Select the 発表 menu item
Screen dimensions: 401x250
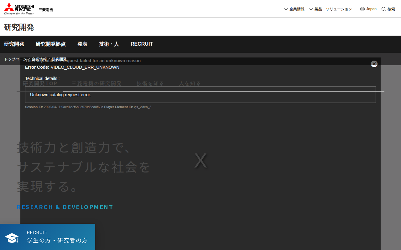[82, 44]
